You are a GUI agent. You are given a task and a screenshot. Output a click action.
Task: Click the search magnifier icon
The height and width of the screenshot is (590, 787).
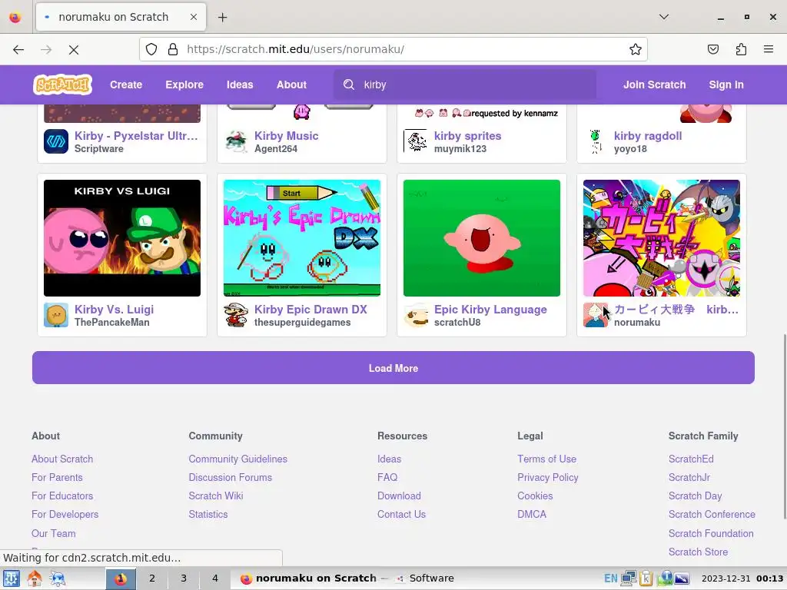349,85
